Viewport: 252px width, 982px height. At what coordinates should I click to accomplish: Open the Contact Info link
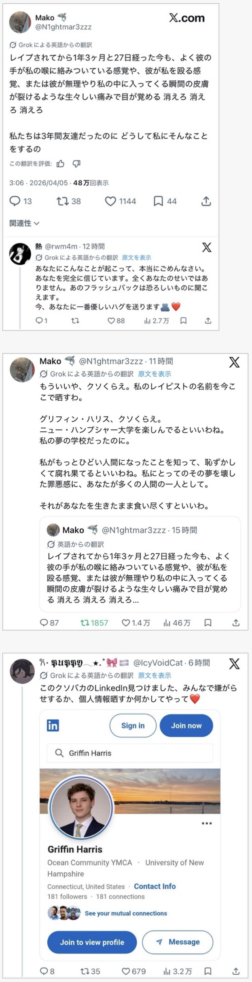click(x=155, y=886)
